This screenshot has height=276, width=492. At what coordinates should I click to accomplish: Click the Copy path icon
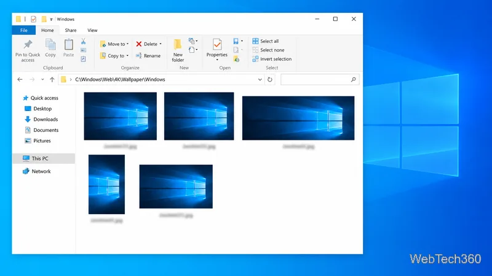tap(83, 50)
